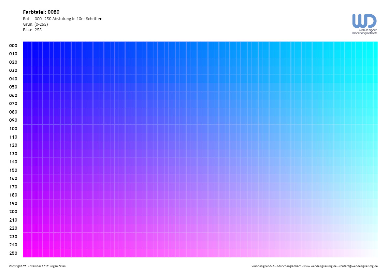Select row label 080

click(x=13, y=112)
